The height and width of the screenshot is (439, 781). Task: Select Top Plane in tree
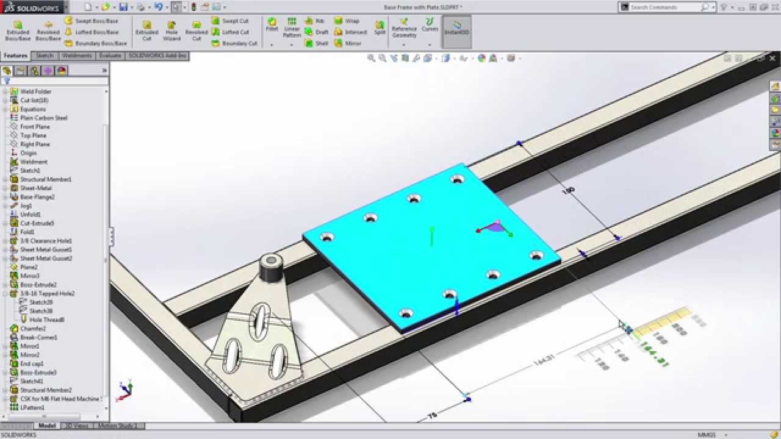click(x=33, y=135)
